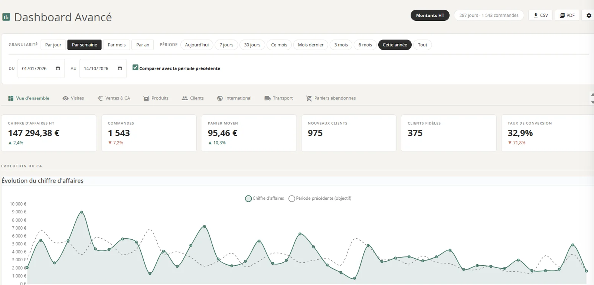Click the Commandes value 1 543
594x285 pixels.
tap(119, 133)
